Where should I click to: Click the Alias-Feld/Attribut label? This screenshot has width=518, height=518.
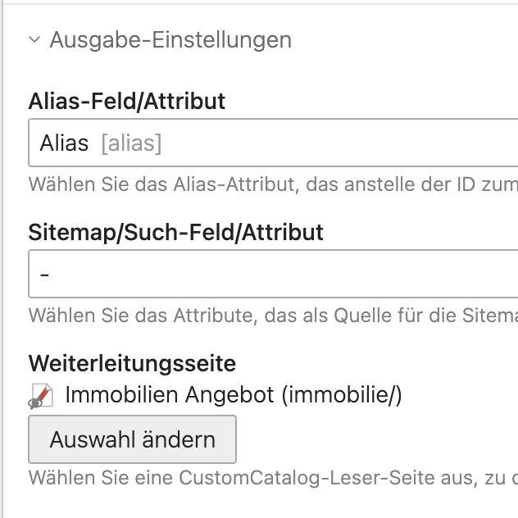[x=127, y=102]
